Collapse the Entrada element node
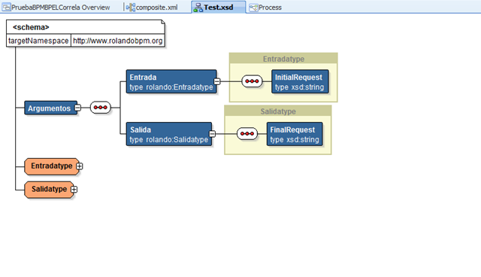Screen dimensions: 481x277 pos(217,81)
